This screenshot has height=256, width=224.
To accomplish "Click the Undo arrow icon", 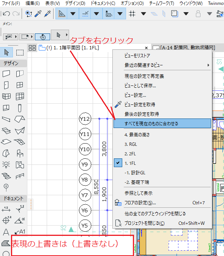I will coord(6,14).
